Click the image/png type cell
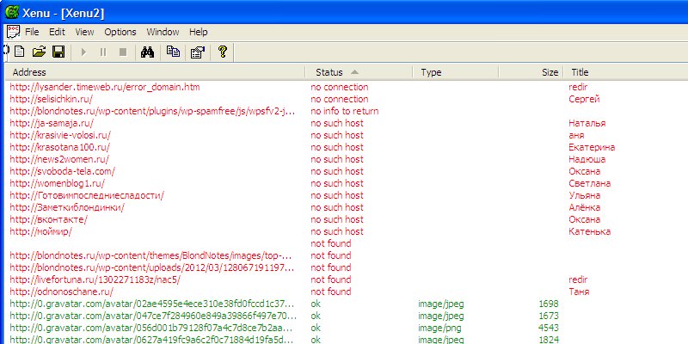The image size is (688, 344). [x=439, y=328]
